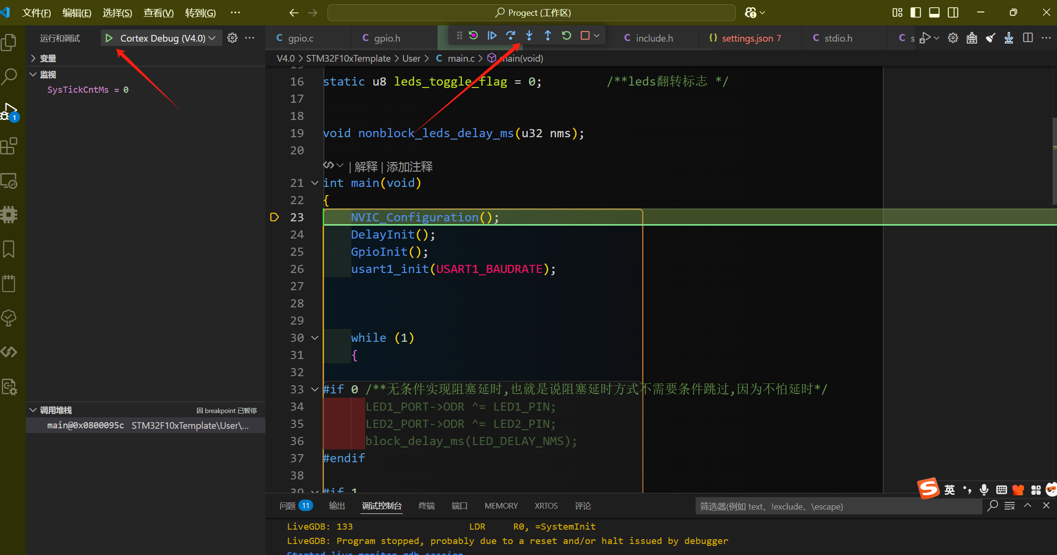Expand the while loop at line 30
The width and height of the screenshot is (1057, 555).
[315, 337]
